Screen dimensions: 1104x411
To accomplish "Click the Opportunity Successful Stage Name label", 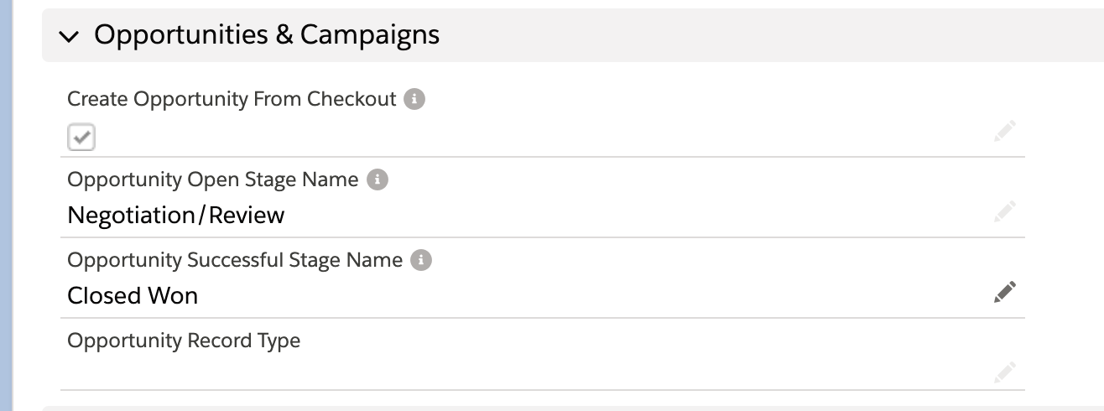I will 235,260.
